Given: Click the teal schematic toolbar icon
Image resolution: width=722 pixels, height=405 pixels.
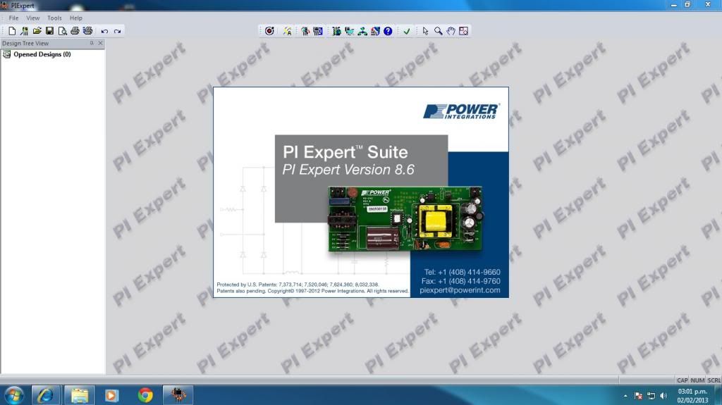Looking at the screenshot, I should 350,31.
